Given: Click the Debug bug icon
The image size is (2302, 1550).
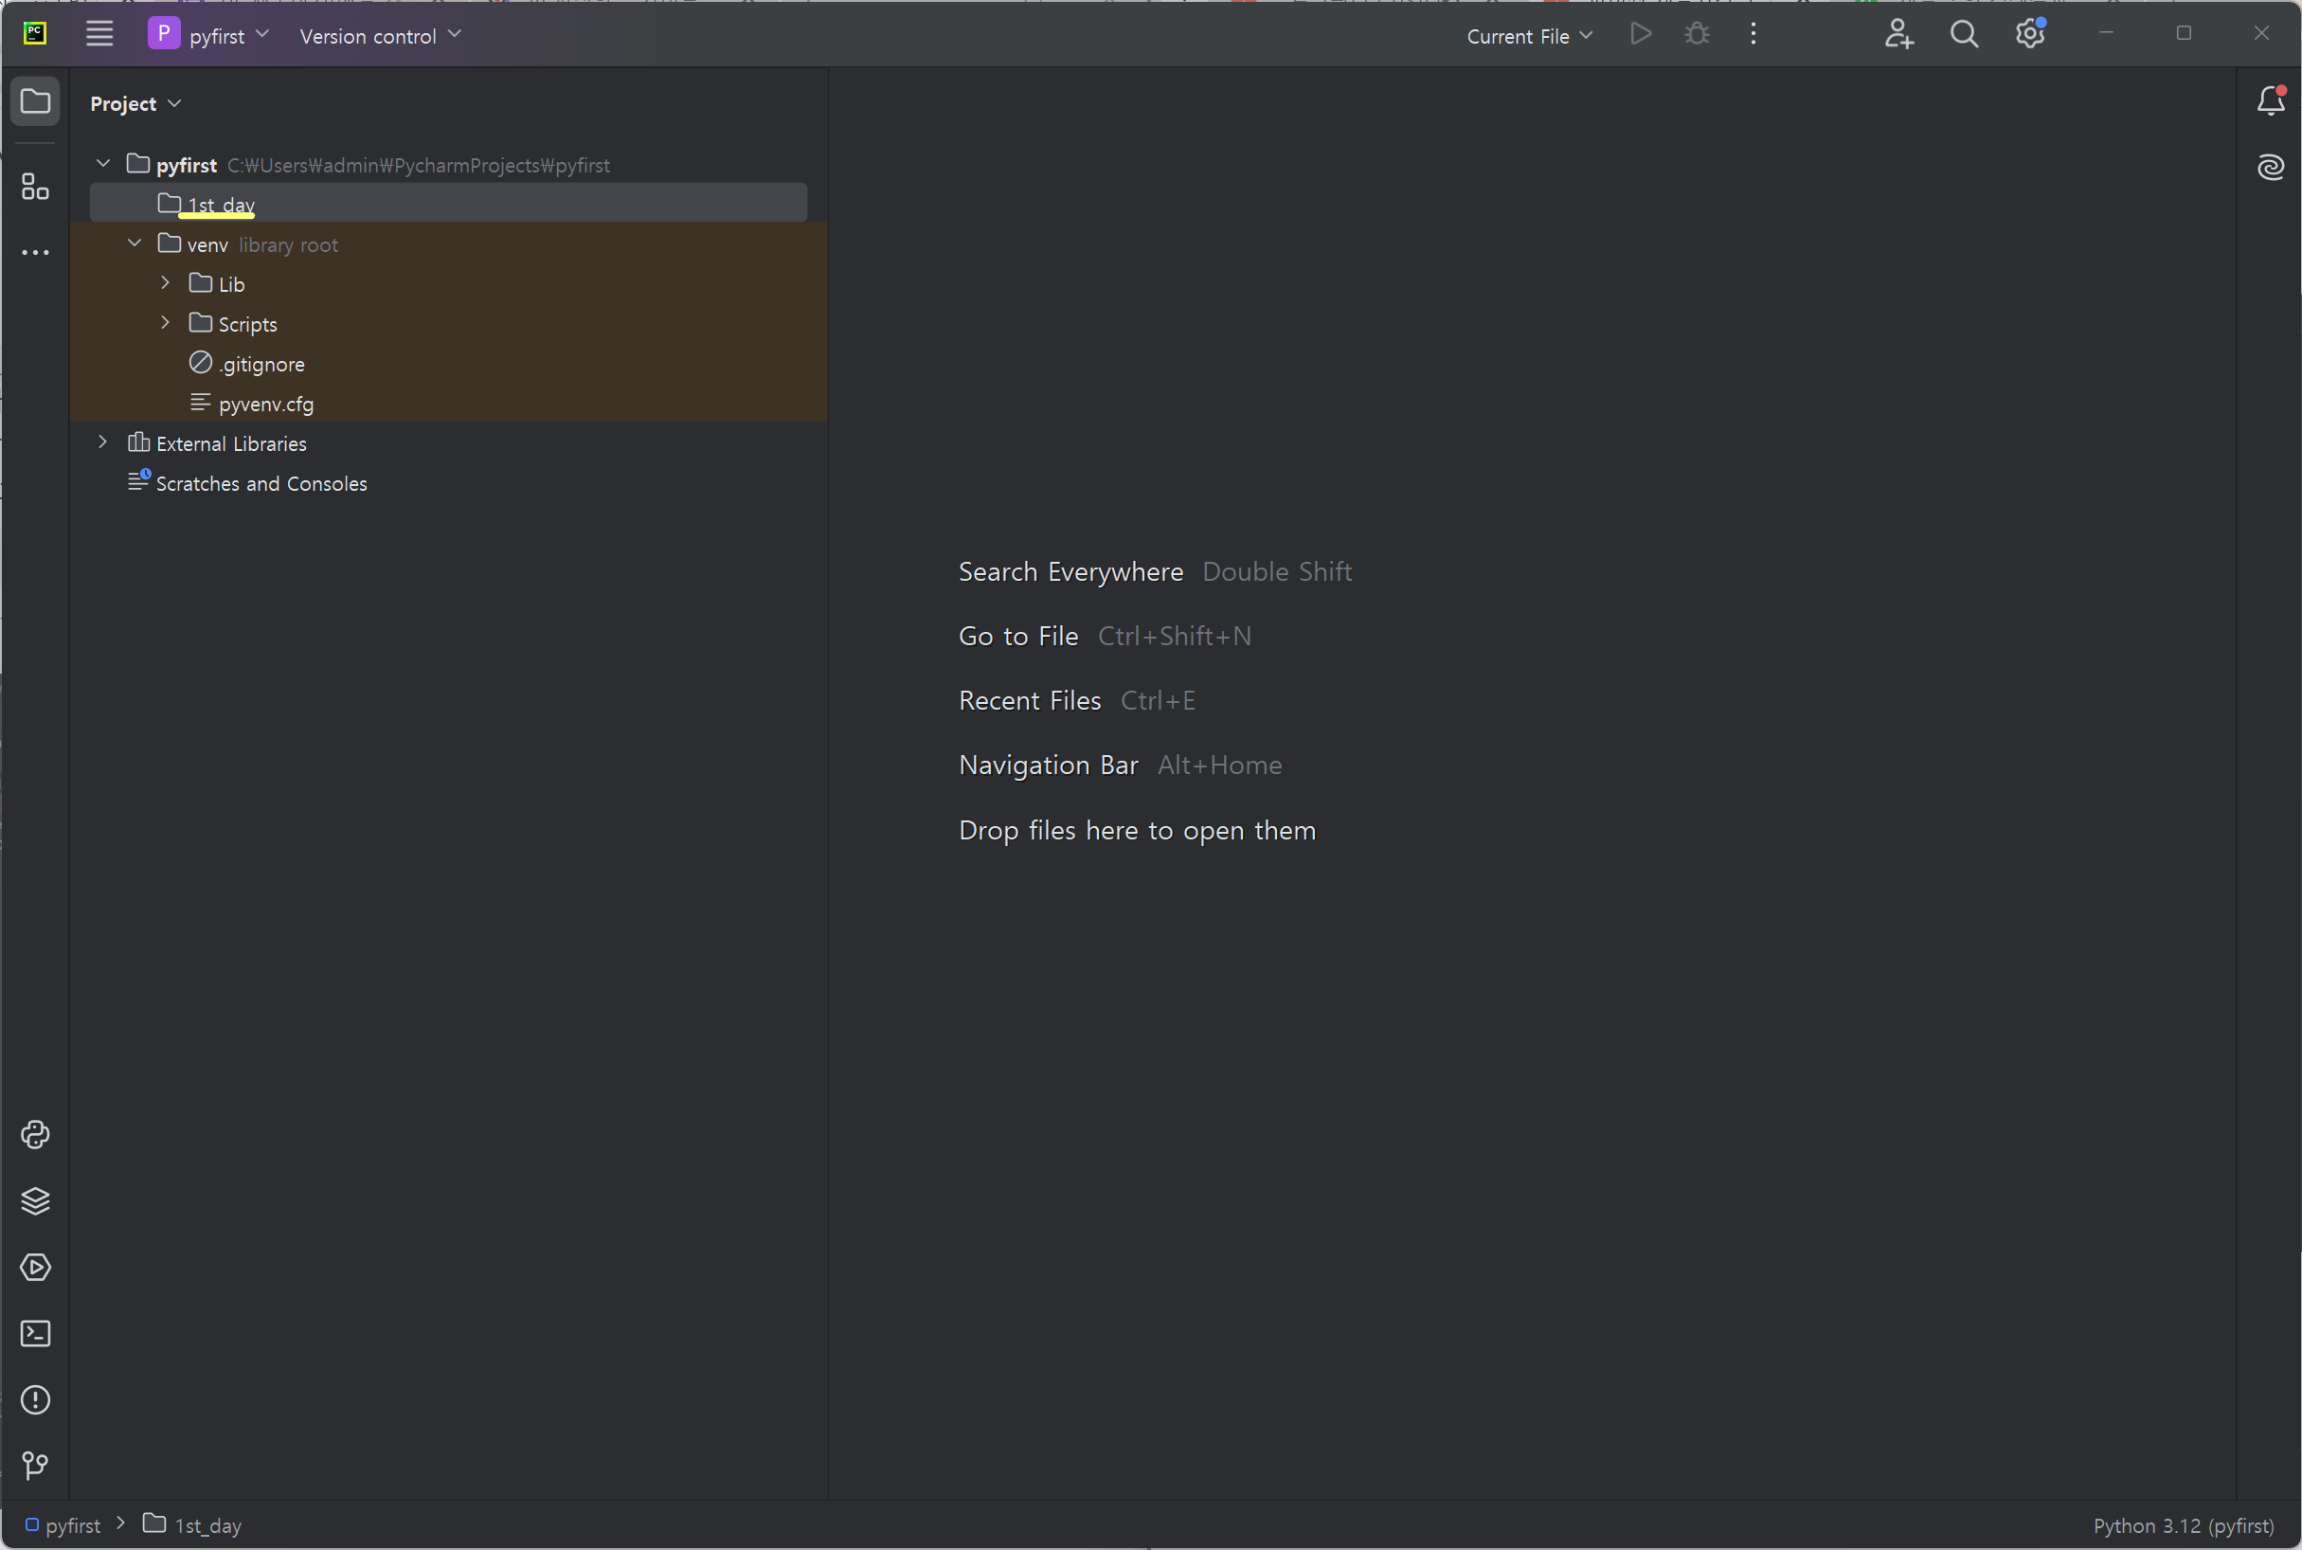Looking at the screenshot, I should [x=1697, y=35].
